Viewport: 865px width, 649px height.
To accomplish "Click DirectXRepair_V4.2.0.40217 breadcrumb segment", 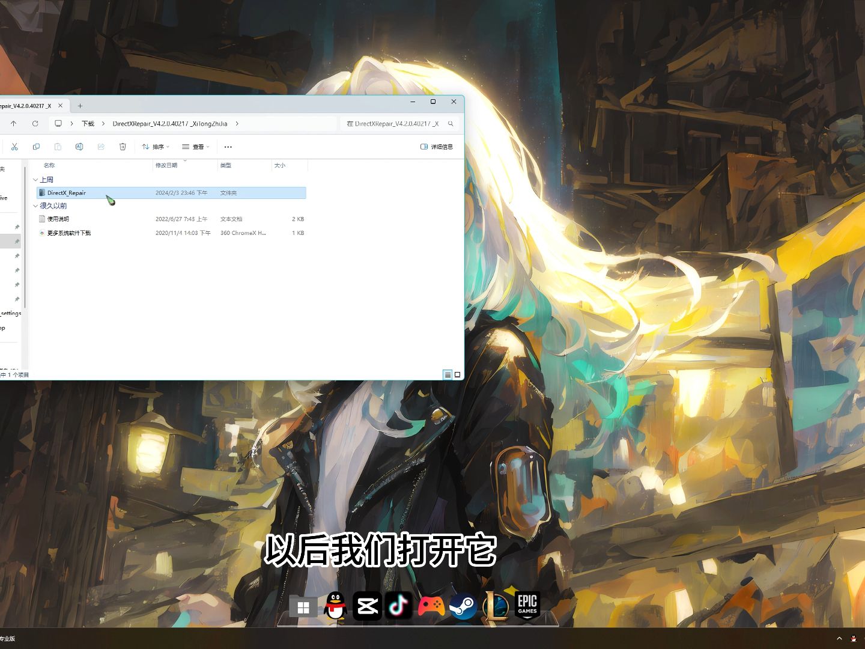I will click(x=170, y=124).
